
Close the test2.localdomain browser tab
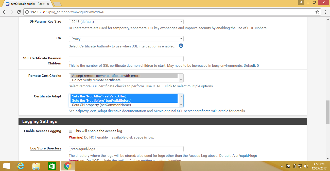click(48, 4)
